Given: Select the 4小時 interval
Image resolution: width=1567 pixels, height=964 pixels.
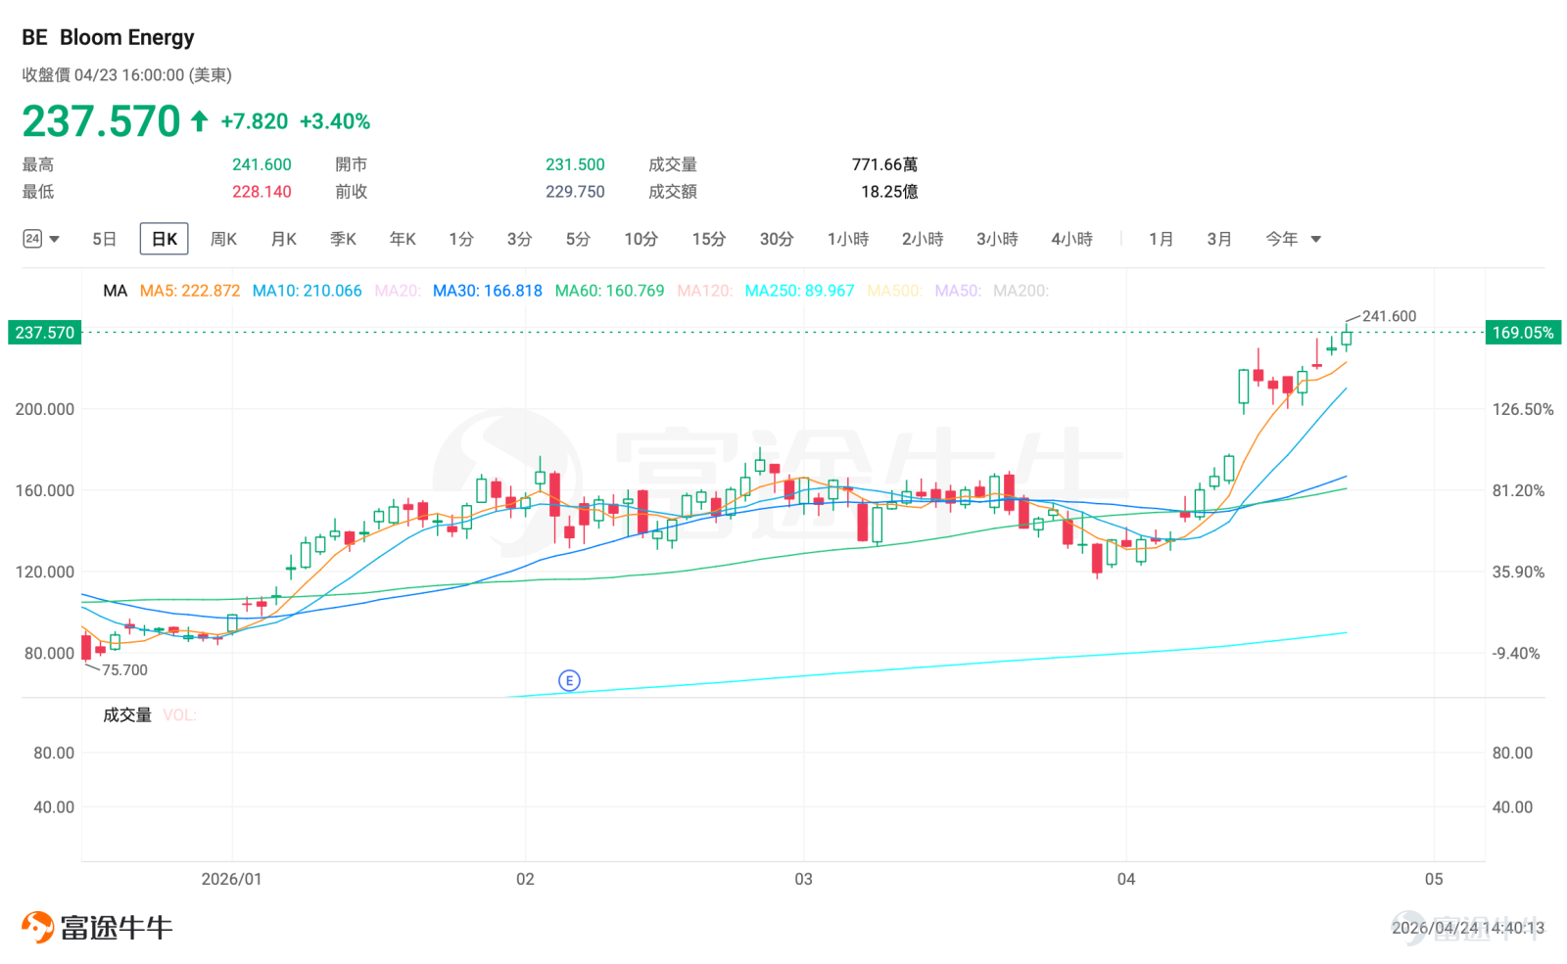Looking at the screenshot, I should click(1071, 239).
